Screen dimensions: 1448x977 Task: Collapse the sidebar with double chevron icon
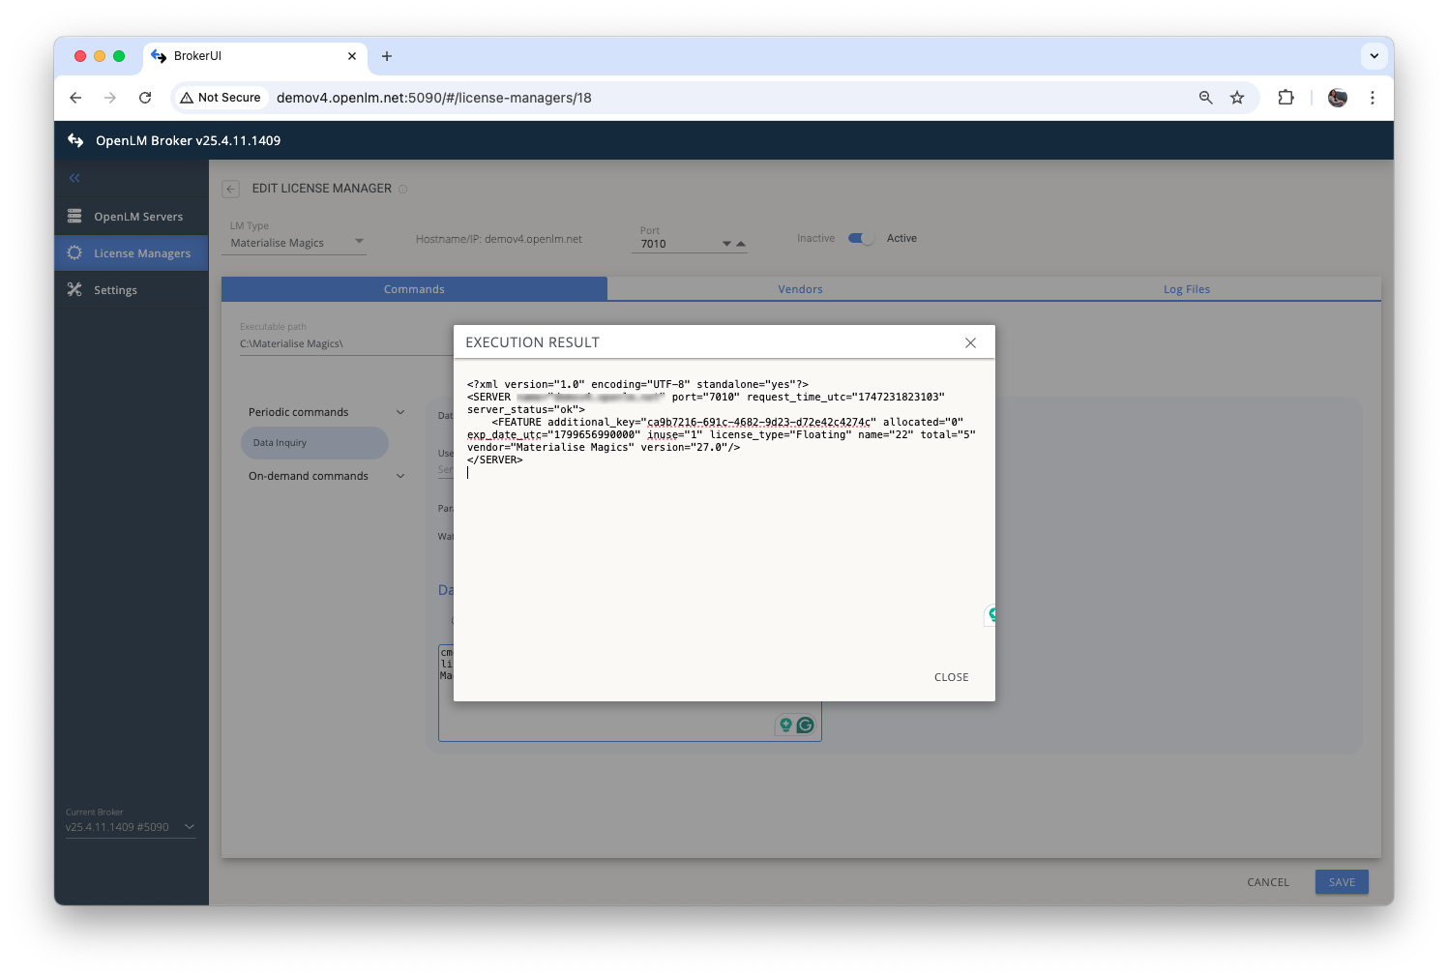click(x=74, y=178)
